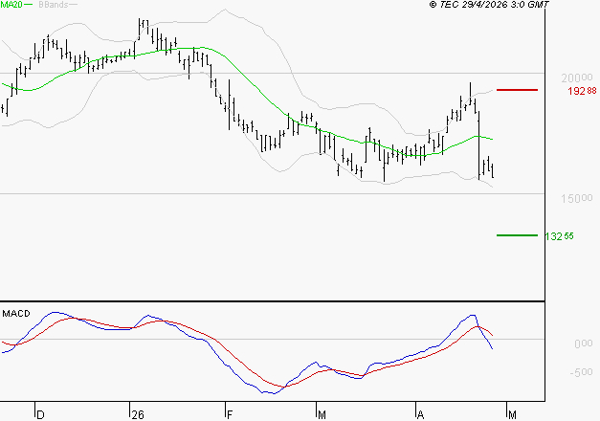Select the D month marker on time axis
Screen dimensions: 600x421
click(x=40, y=414)
